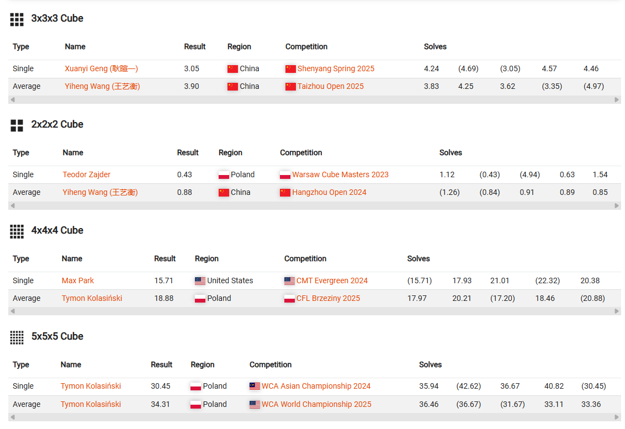This screenshot has height=429, width=625.
Task: Click Poland flag in Teodor Zajder row Region
Action: [x=224, y=175]
